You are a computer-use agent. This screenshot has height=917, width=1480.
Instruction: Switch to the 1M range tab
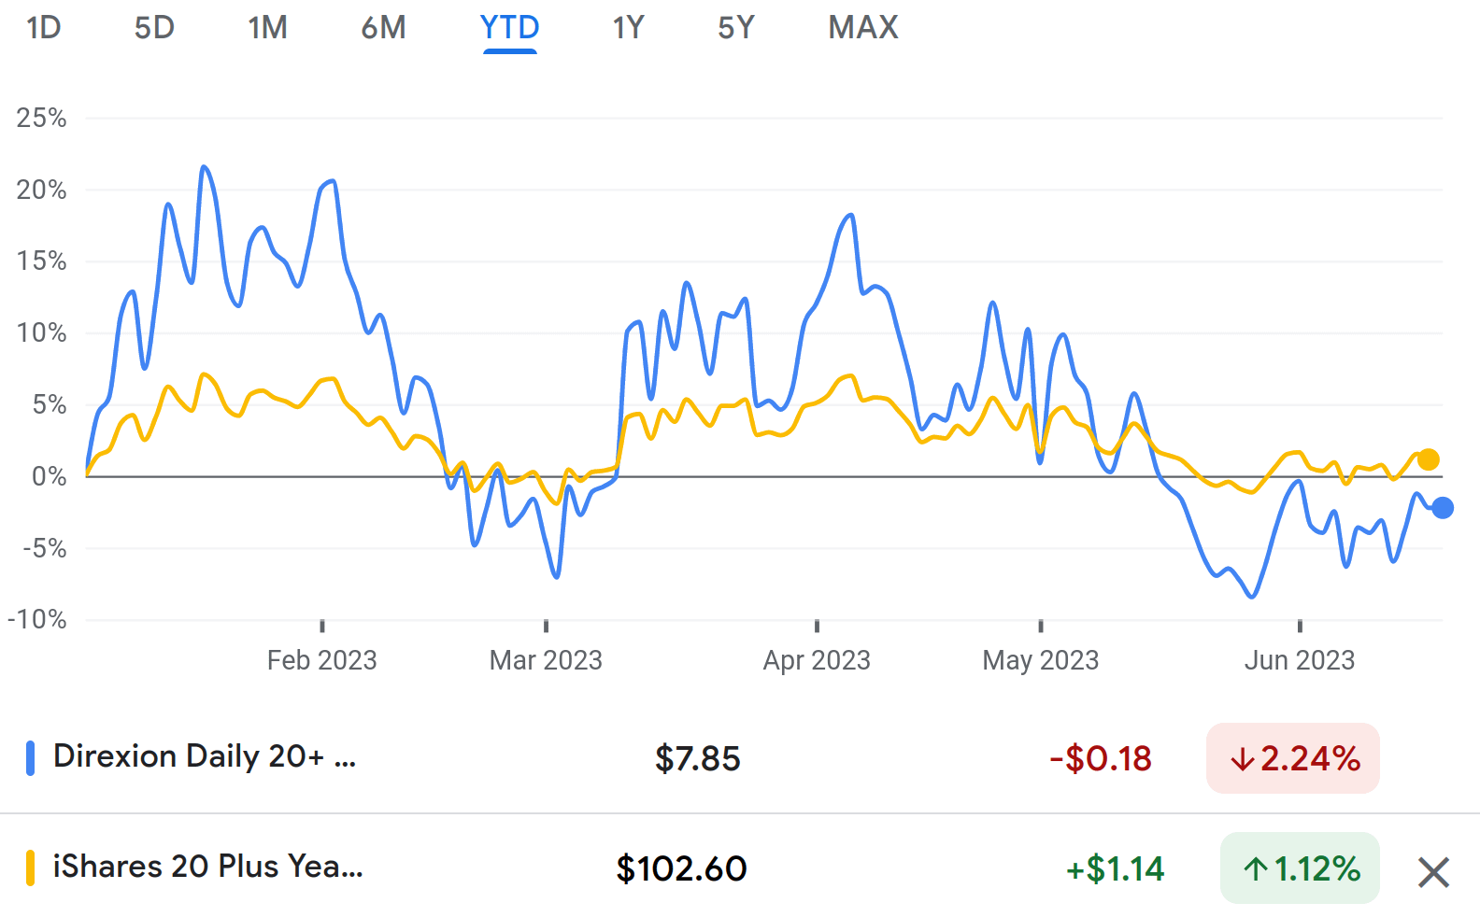pyautogui.click(x=267, y=28)
